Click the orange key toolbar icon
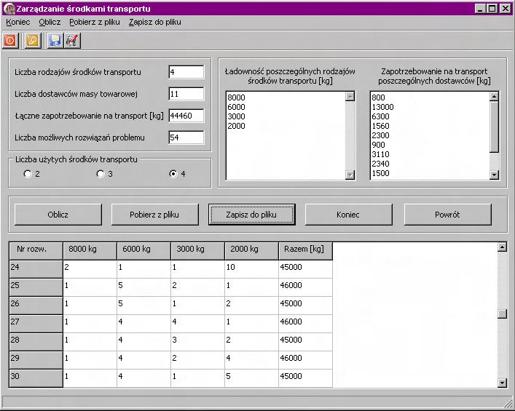Screen dimensions: 515x411 pyautogui.click(x=33, y=41)
